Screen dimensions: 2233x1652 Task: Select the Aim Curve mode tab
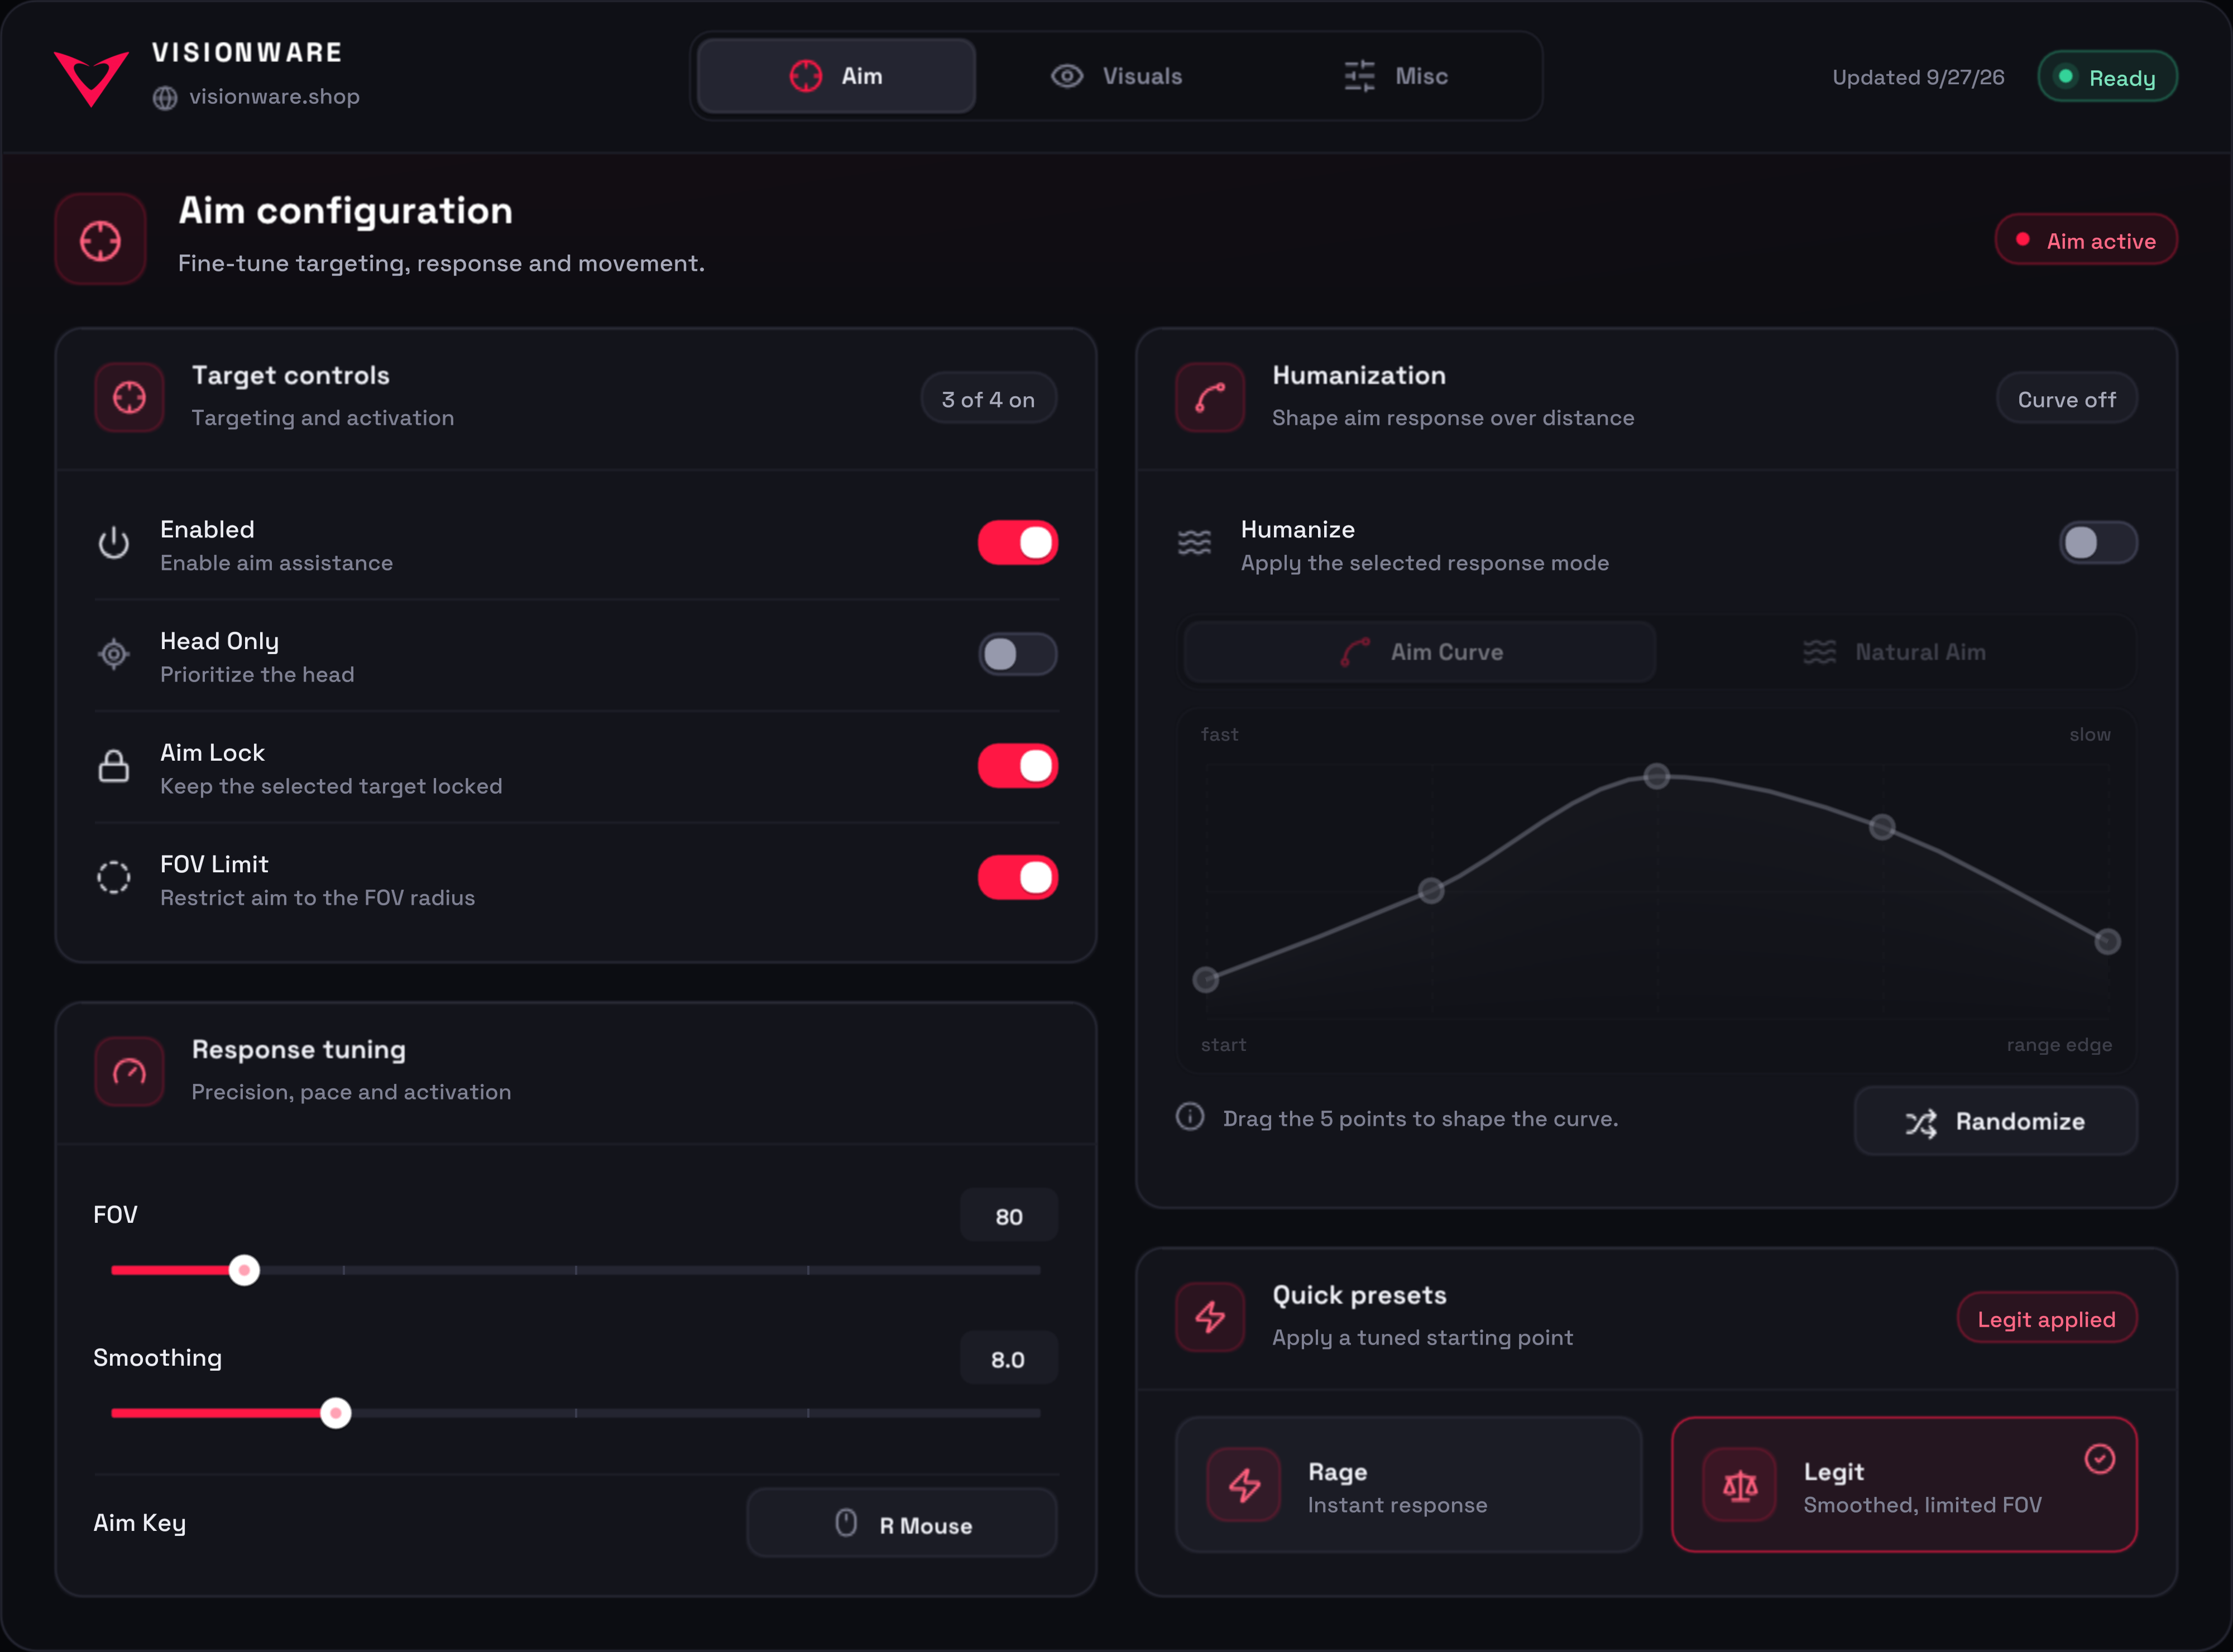point(1420,652)
